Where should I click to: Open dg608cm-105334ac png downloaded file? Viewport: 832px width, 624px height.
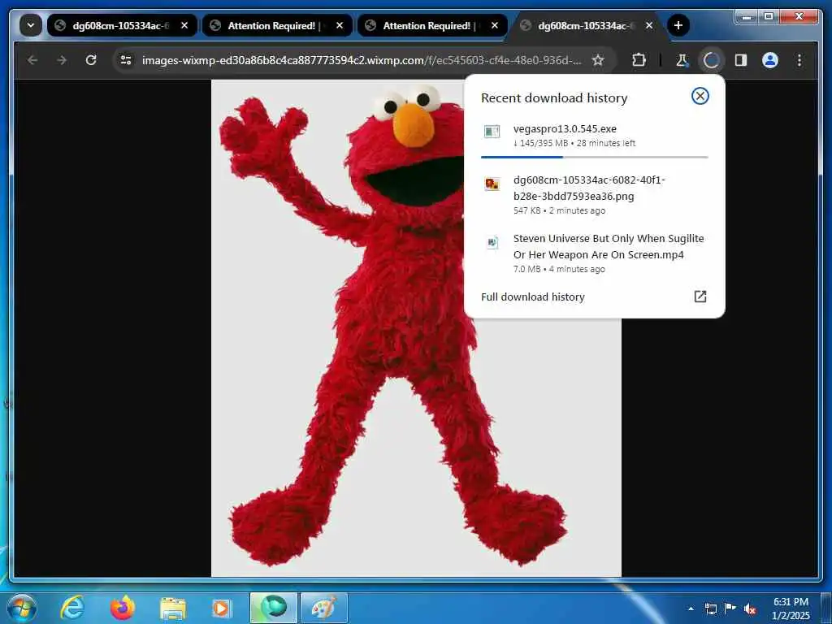(594, 195)
